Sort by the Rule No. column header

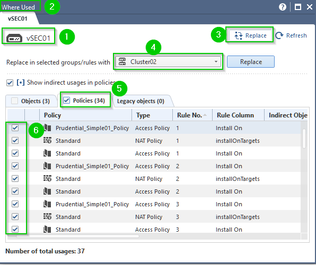tap(192, 115)
